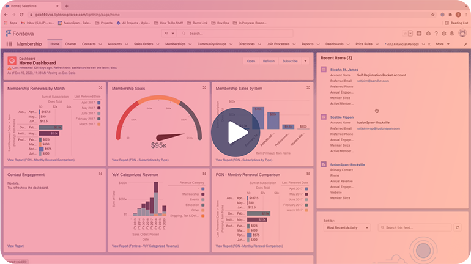The height and width of the screenshot is (264, 471).
Task: Select the Home tab
Action: (54, 44)
